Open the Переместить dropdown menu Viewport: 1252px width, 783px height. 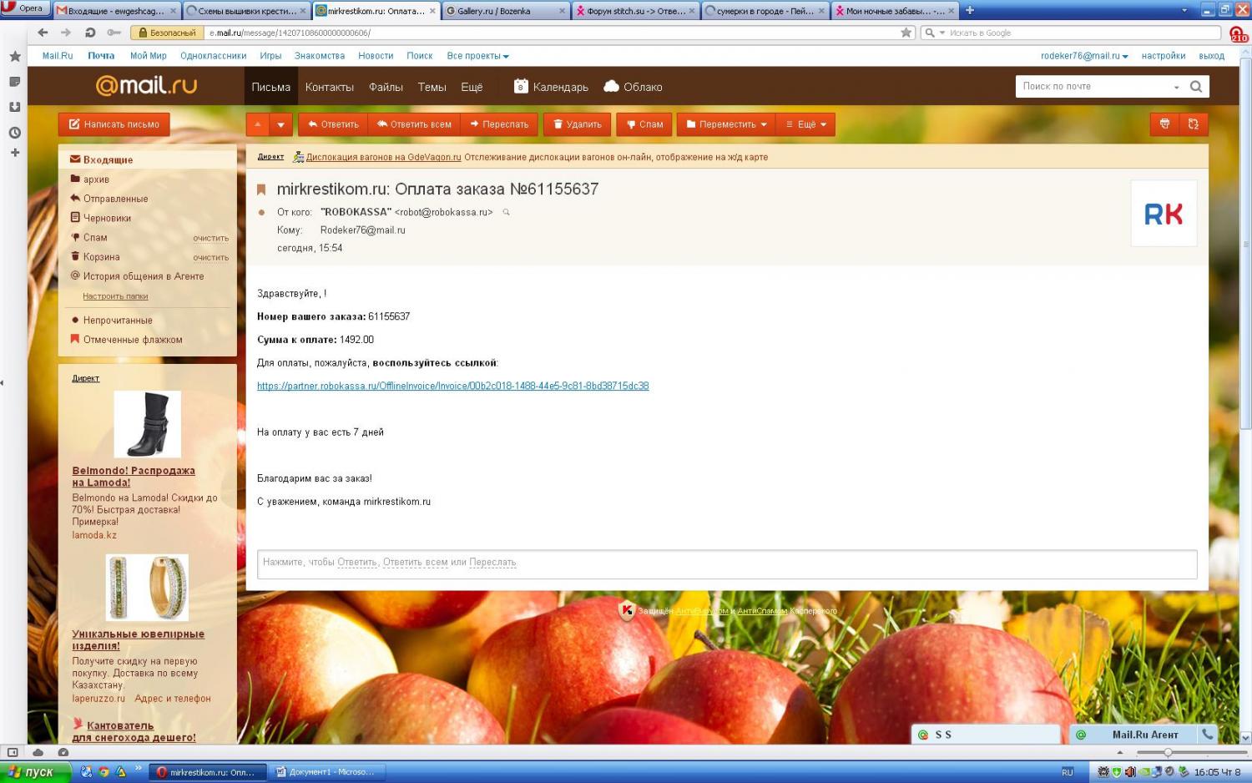(x=726, y=124)
